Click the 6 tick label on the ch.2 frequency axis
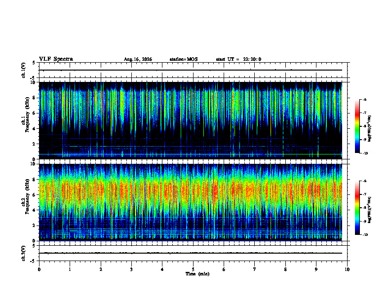The image size is (391, 302). pos(35,195)
